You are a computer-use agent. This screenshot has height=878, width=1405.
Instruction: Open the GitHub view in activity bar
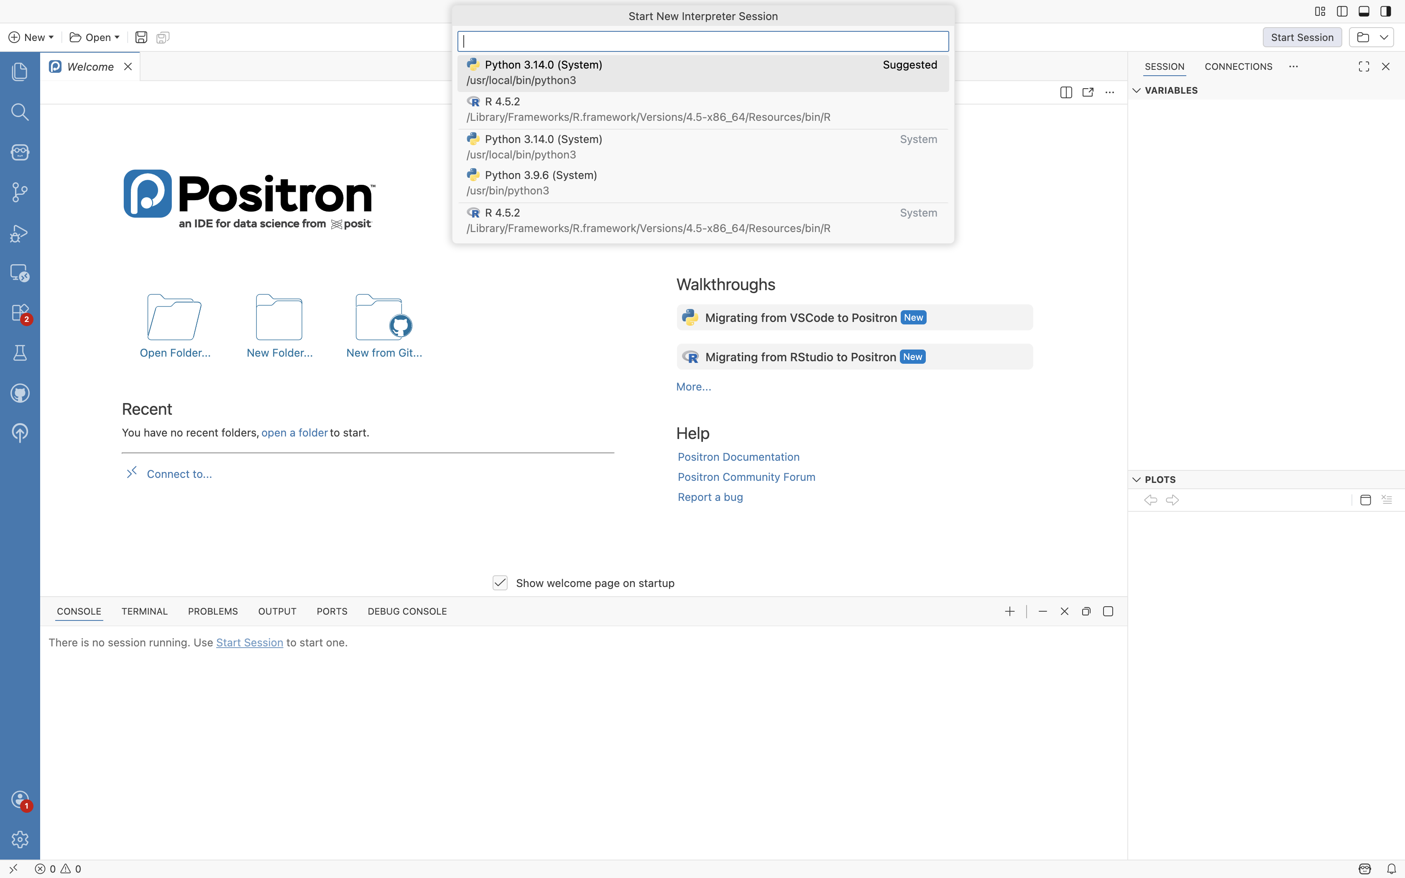pyautogui.click(x=20, y=393)
